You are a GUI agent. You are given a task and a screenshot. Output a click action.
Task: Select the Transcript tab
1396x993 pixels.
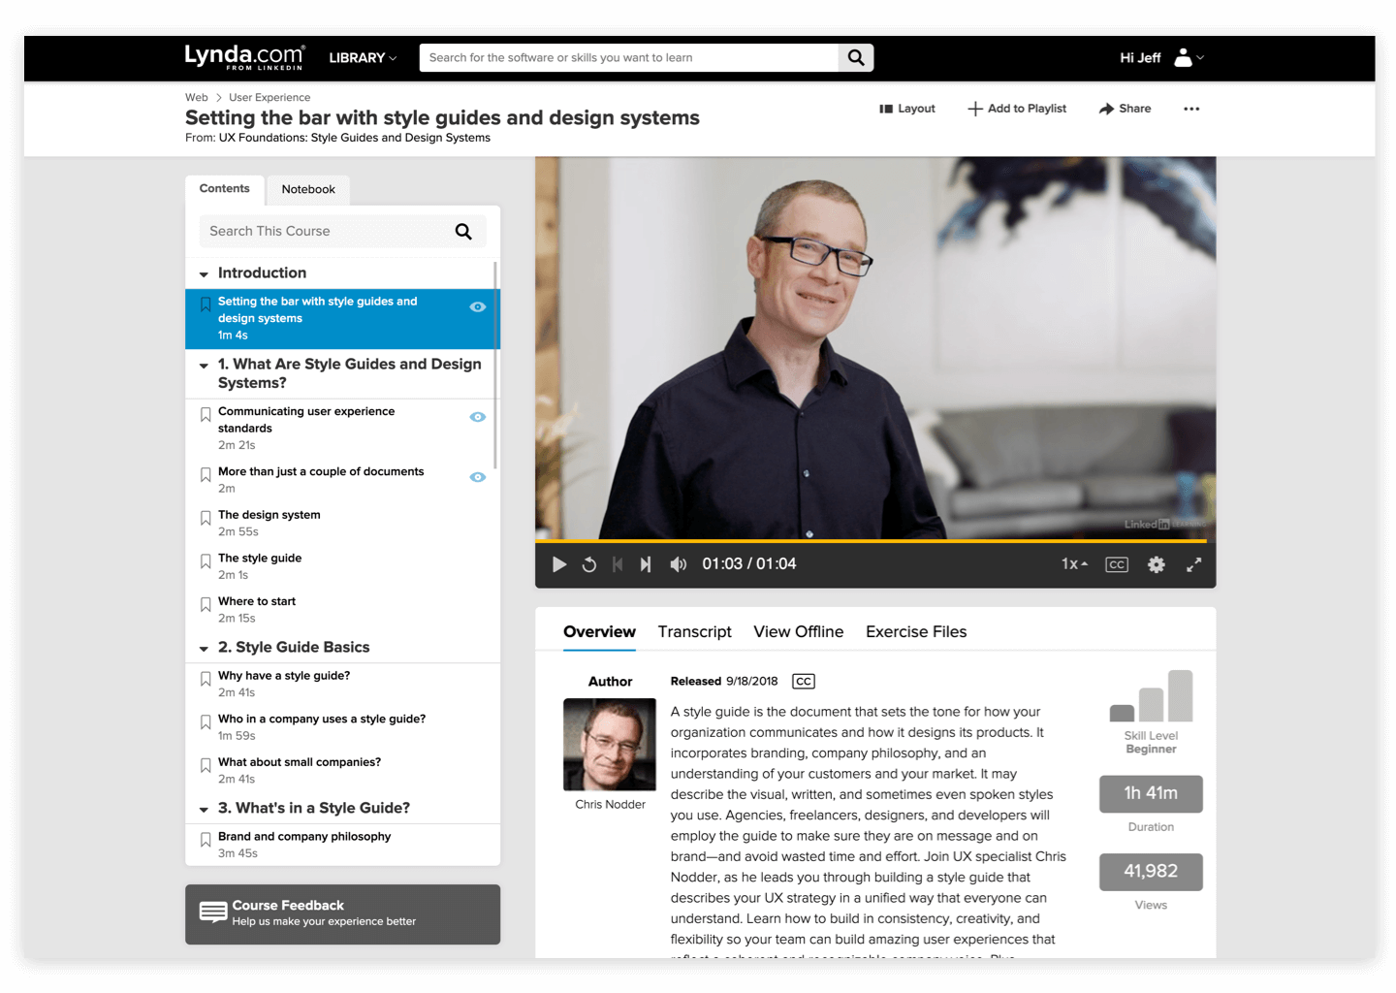click(694, 632)
